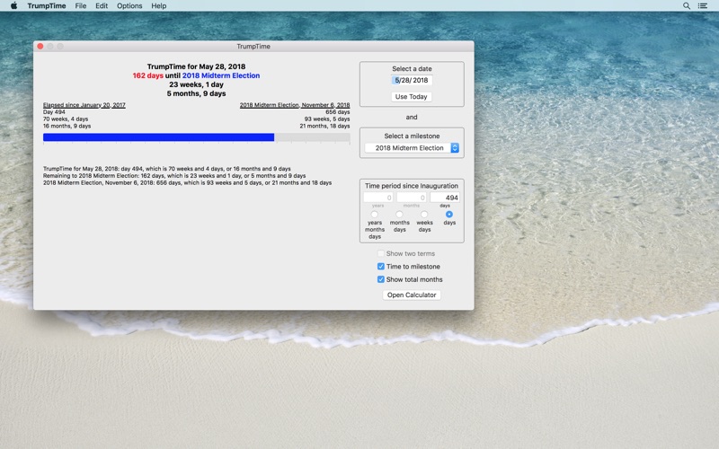Click the '16 months, 9 days' text
Screen dimensions: 719x449
[x=67, y=126]
